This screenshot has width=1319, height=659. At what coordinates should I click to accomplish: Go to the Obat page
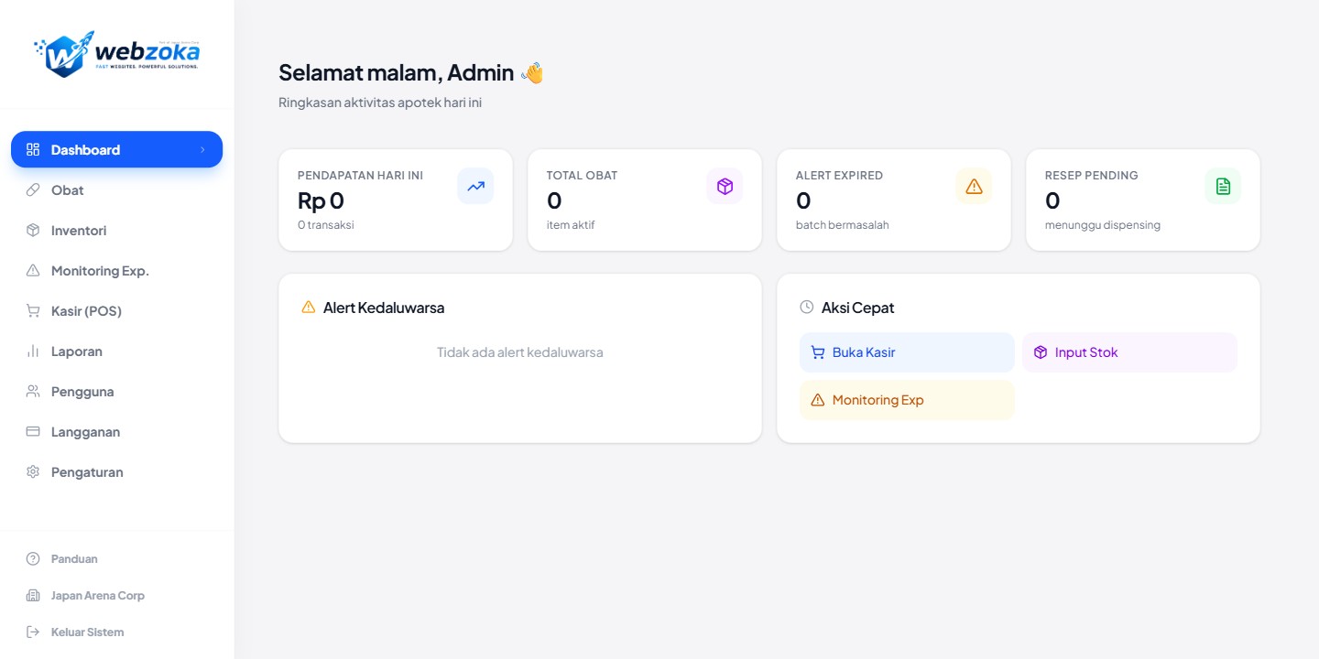pos(116,189)
